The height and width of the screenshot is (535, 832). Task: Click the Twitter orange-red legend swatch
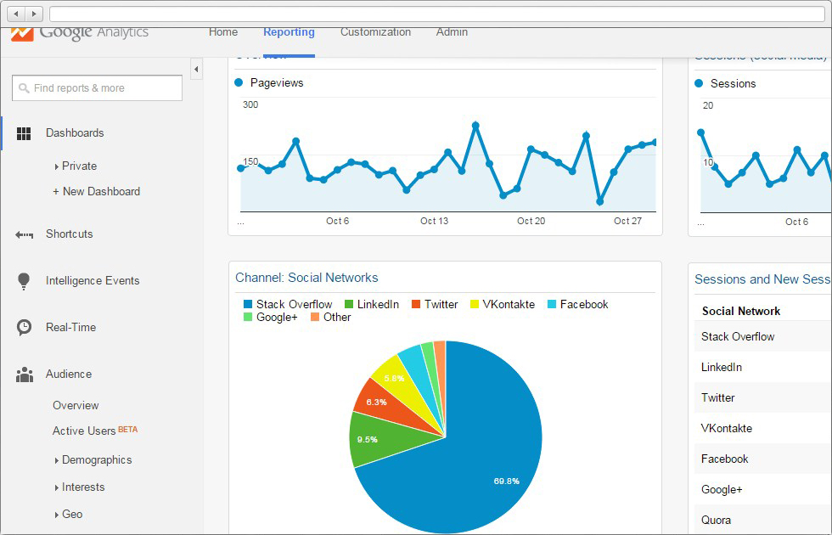point(416,304)
